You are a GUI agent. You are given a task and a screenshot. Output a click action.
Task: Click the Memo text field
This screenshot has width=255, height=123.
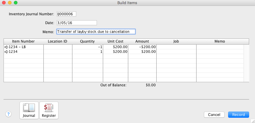point(96,32)
